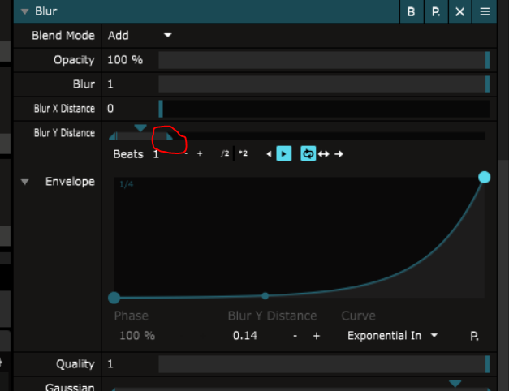The height and width of the screenshot is (391, 509).
Task: Collapse the Envelope section
Action: 25,182
